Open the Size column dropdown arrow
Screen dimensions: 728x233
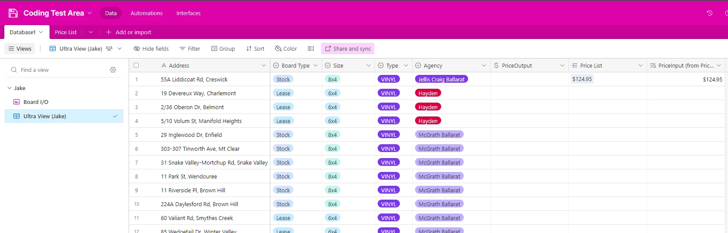tap(369, 65)
